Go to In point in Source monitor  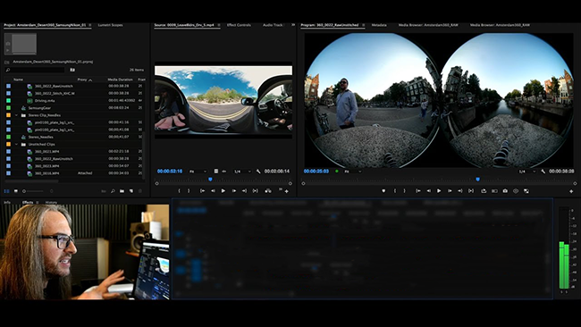202,190
